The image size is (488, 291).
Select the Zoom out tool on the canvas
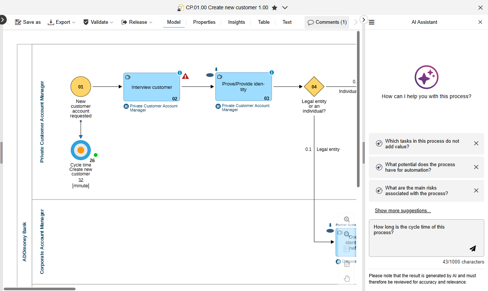(347, 234)
